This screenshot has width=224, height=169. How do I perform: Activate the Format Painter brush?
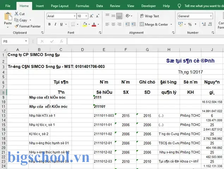tap(17, 26)
